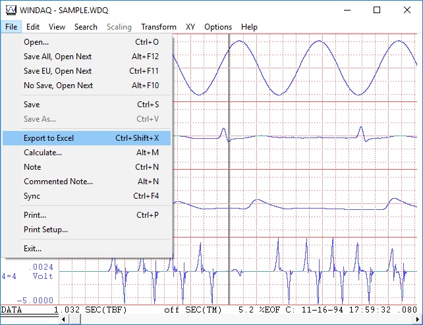Choose Save in the File menu
This screenshot has height=325, width=423.
pos(86,105)
